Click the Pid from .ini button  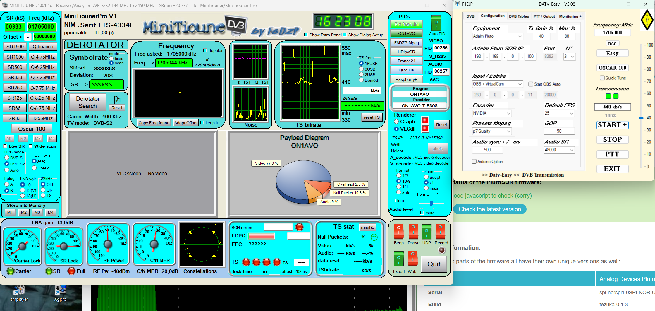(406, 24)
